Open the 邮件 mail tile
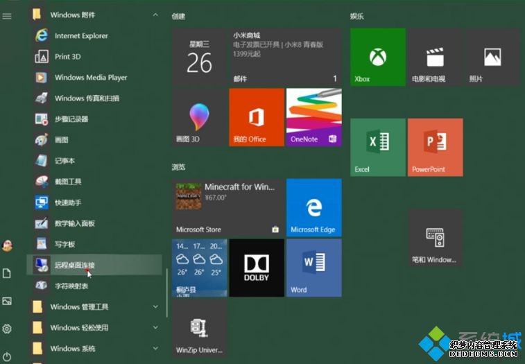 (x=285, y=57)
